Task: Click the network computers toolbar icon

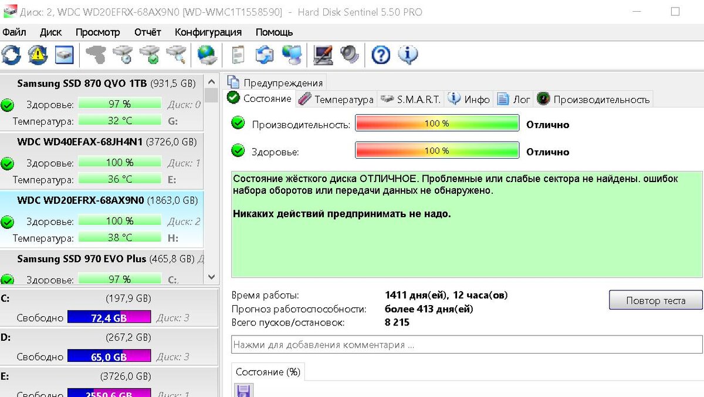Action: click(292, 55)
